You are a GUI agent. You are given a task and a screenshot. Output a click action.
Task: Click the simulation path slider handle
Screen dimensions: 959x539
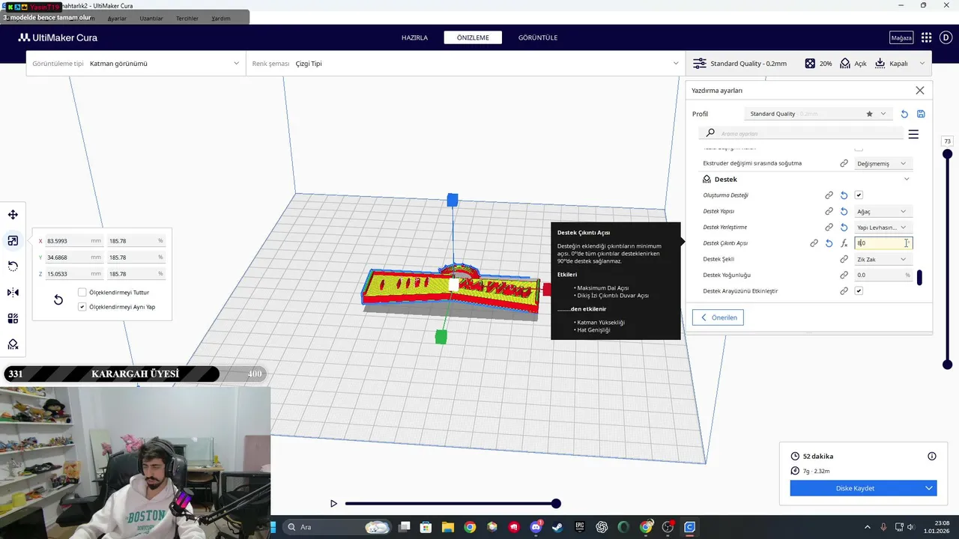click(x=556, y=504)
